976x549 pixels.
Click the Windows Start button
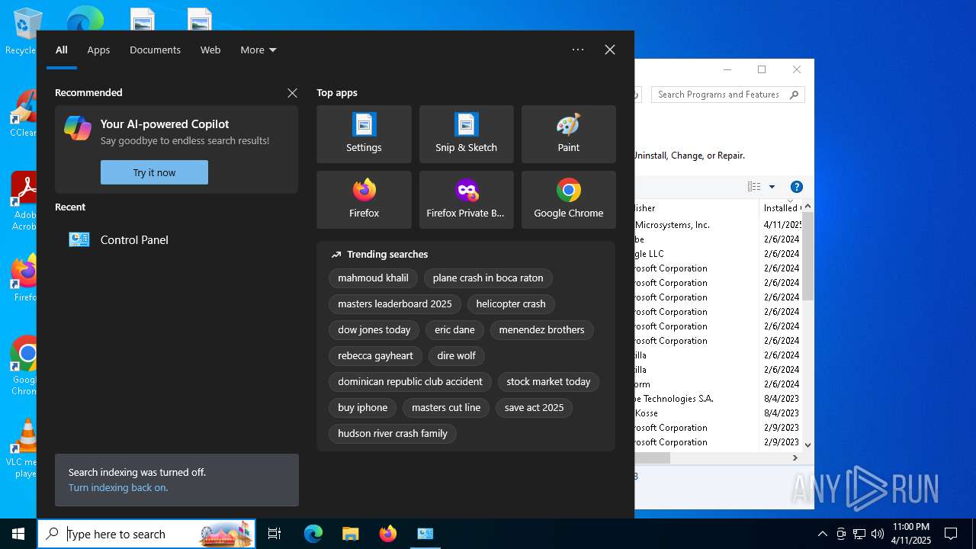point(18,534)
